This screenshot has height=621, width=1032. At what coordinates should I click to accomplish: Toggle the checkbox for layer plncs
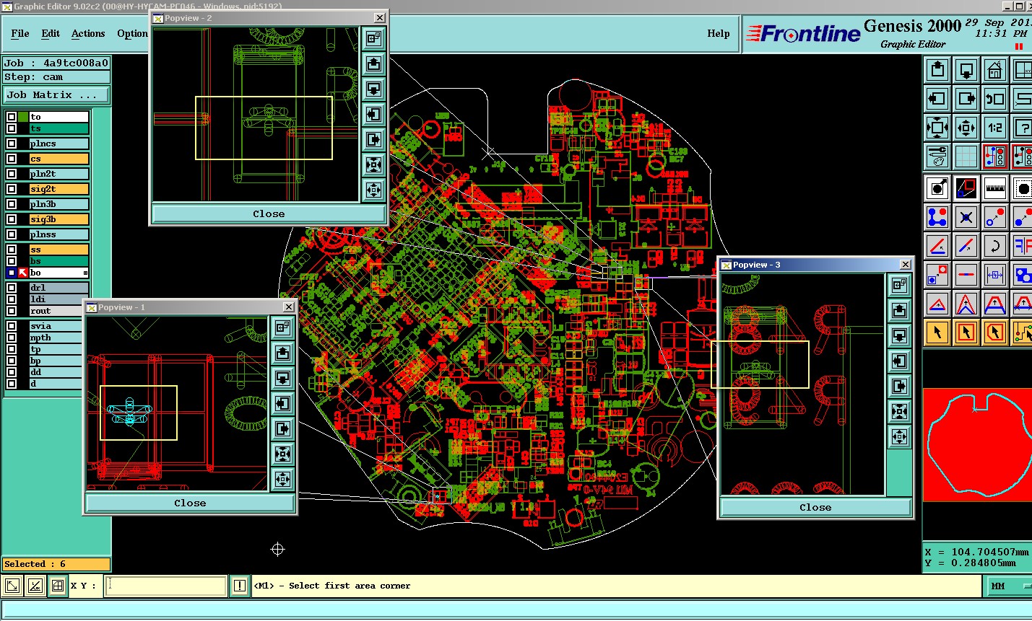tap(12, 144)
